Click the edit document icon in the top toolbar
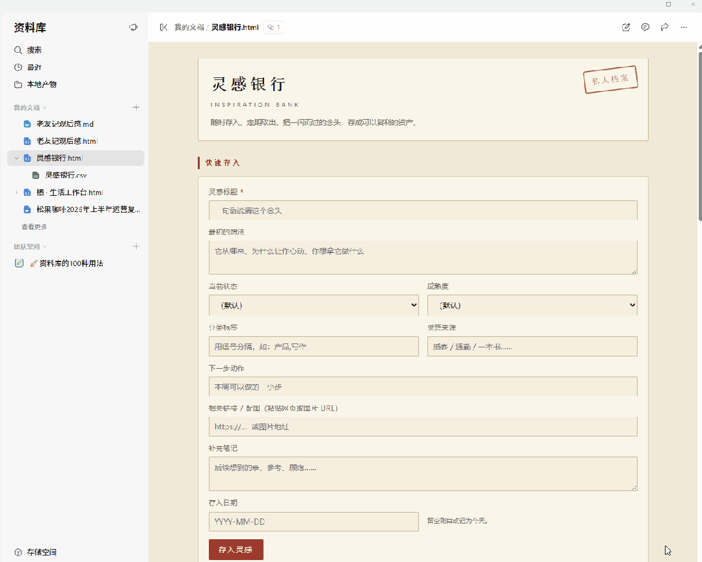Image resolution: width=702 pixels, height=562 pixels. [x=626, y=27]
